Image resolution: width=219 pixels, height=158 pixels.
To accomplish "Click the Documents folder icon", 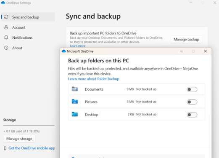I will pos(75,89).
